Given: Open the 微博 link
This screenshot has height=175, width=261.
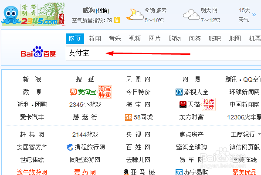Looking at the screenshot, I should point(32,92).
